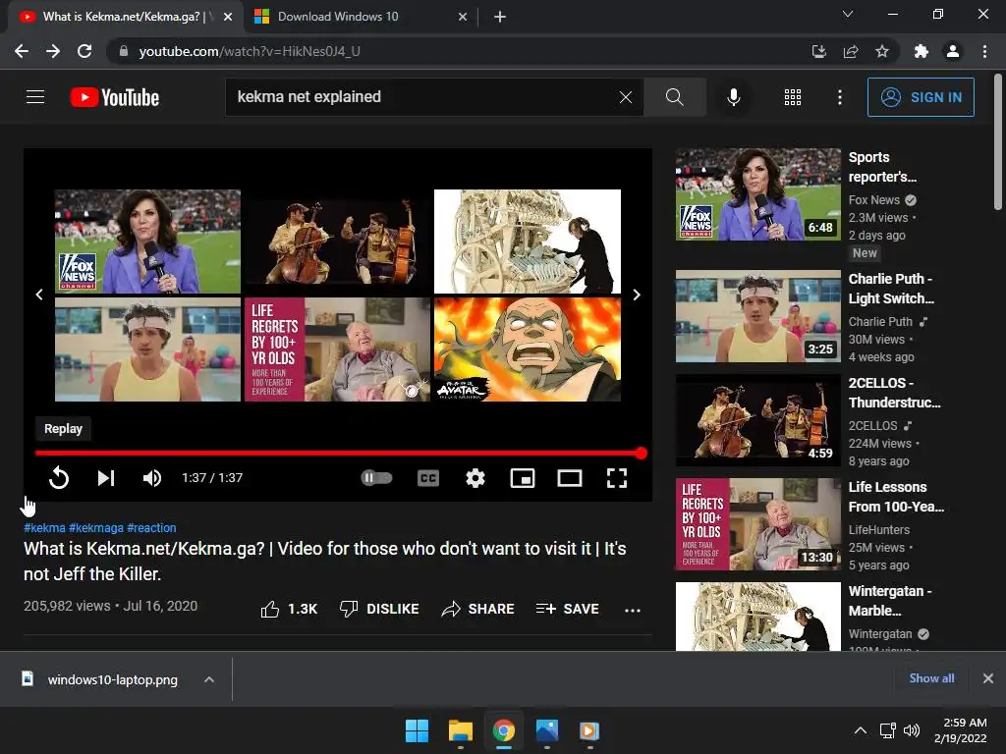This screenshot has height=754, width=1006.
Task: Open the Extensions puzzle icon
Action: [x=921, y=51]
